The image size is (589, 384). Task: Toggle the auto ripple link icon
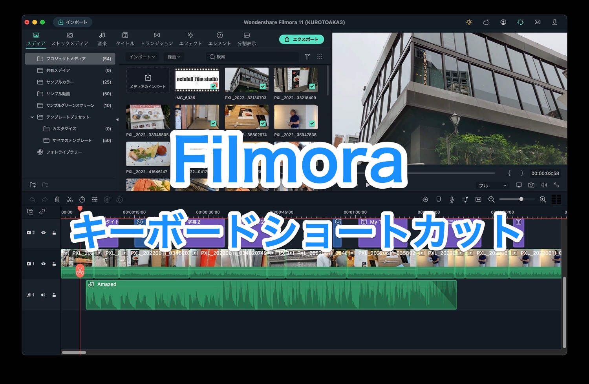pyautogui.click(x=42, y=212)
